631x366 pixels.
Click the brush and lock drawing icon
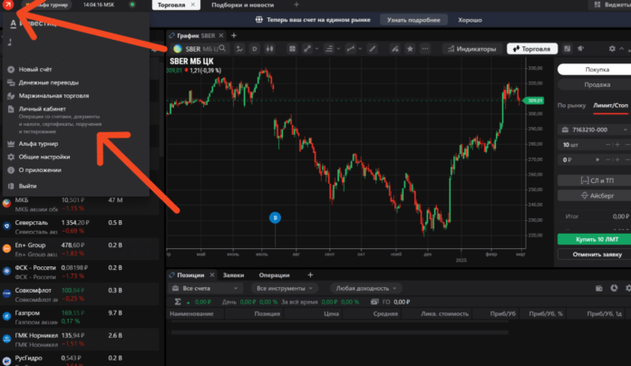pos(395,49)
